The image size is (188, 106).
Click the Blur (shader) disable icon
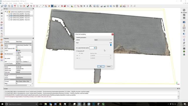pos(184,10)
